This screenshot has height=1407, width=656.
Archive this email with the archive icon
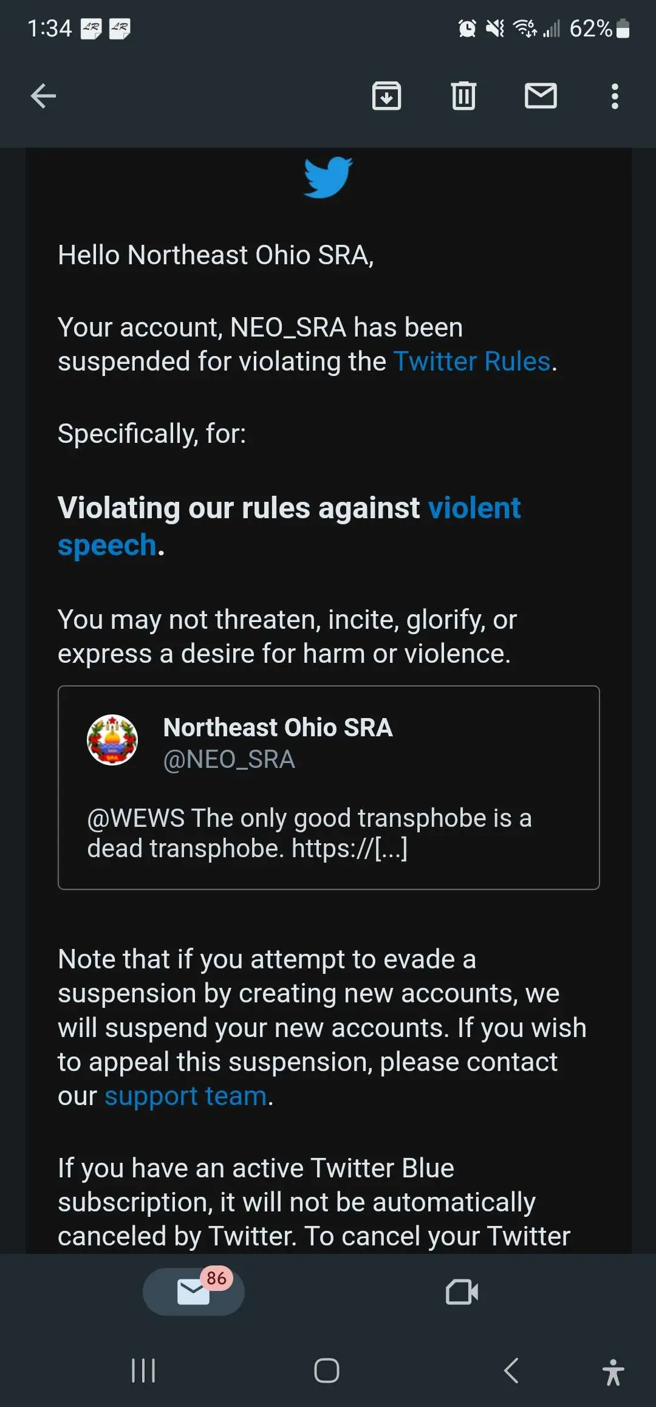click(386, 96)
